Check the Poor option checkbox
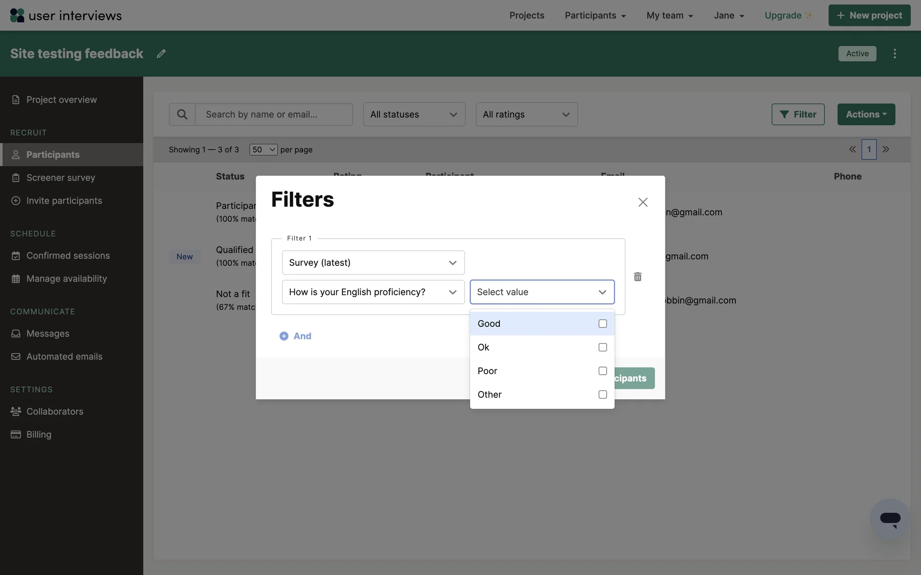This screenshot has width=921, height=575. click(602, 371)
